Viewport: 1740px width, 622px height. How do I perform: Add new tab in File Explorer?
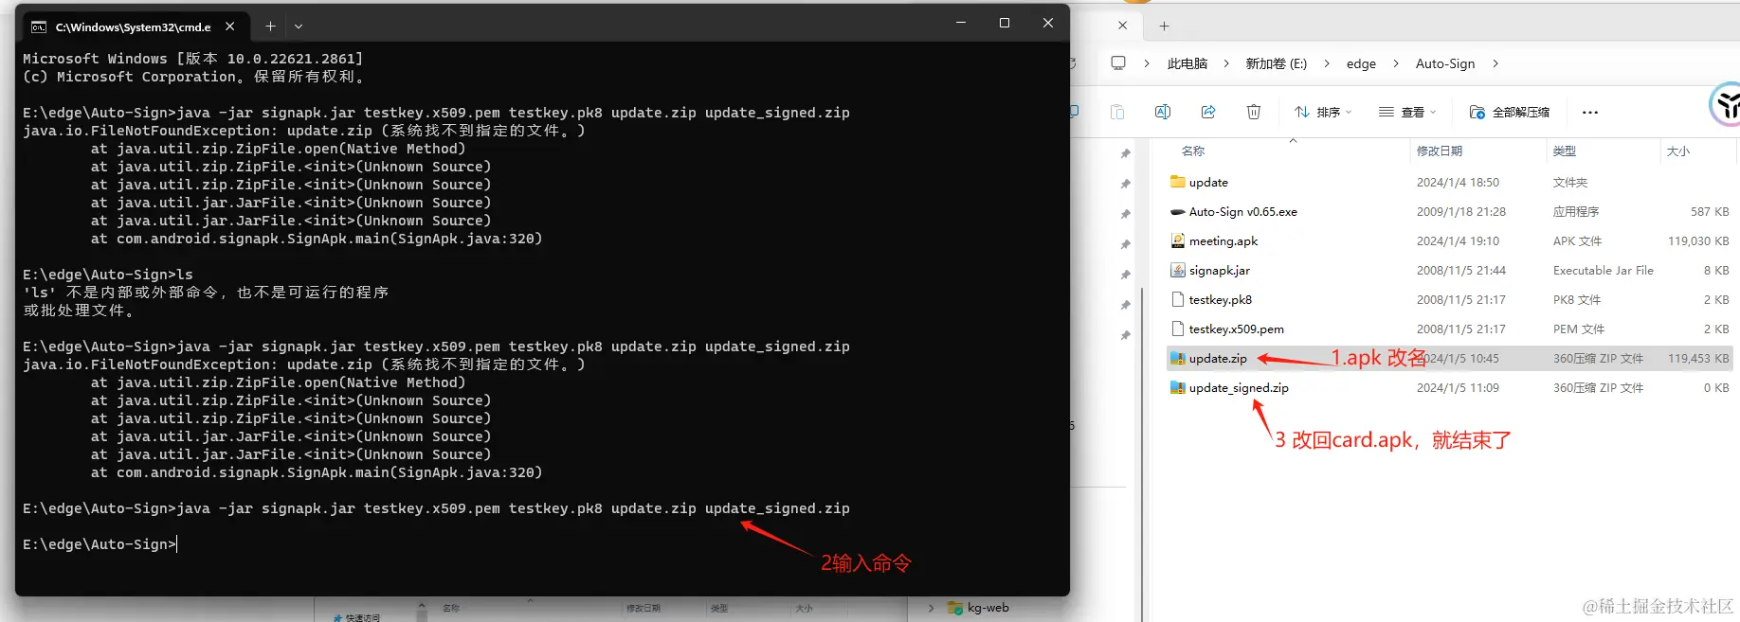click(1165, 26)
